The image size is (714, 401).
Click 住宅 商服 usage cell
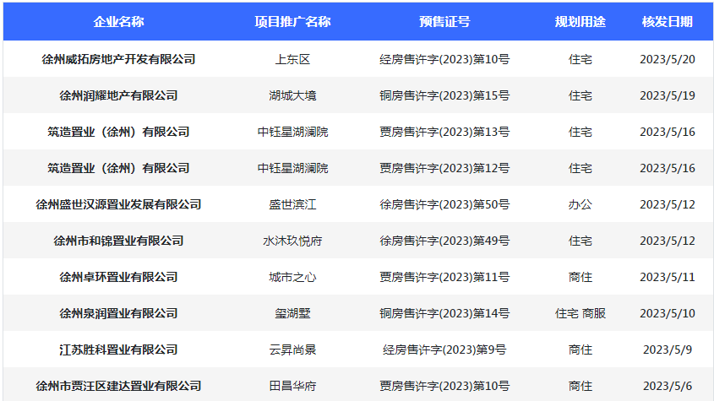click(x=580, y=313)
